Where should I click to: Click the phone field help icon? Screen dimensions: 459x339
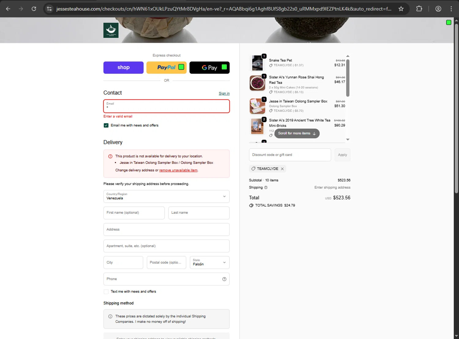pyautogui.click(x=224, y=279)
